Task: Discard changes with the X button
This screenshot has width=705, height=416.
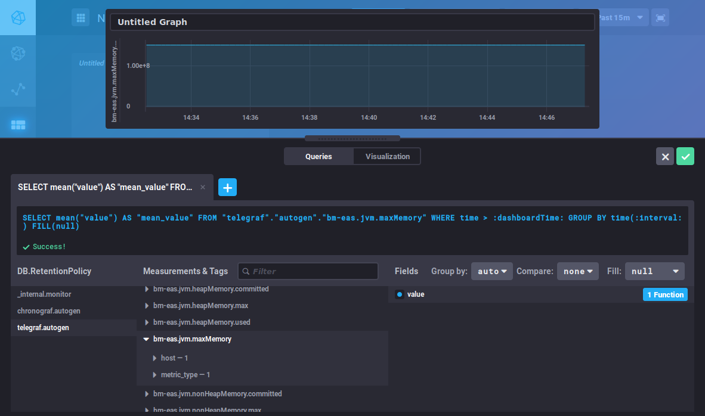Action: pyautogui.click(x=665, y=156)
